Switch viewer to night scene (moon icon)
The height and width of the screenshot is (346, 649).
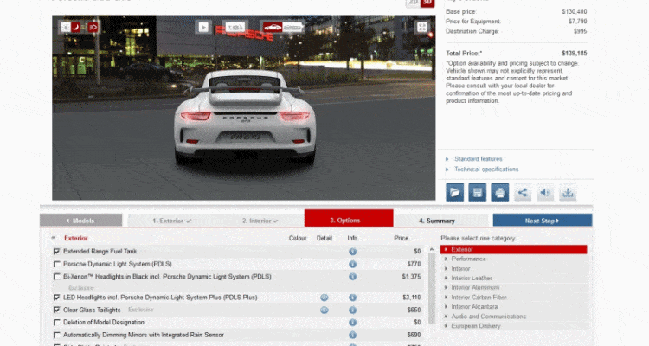(x=76, y=28)
